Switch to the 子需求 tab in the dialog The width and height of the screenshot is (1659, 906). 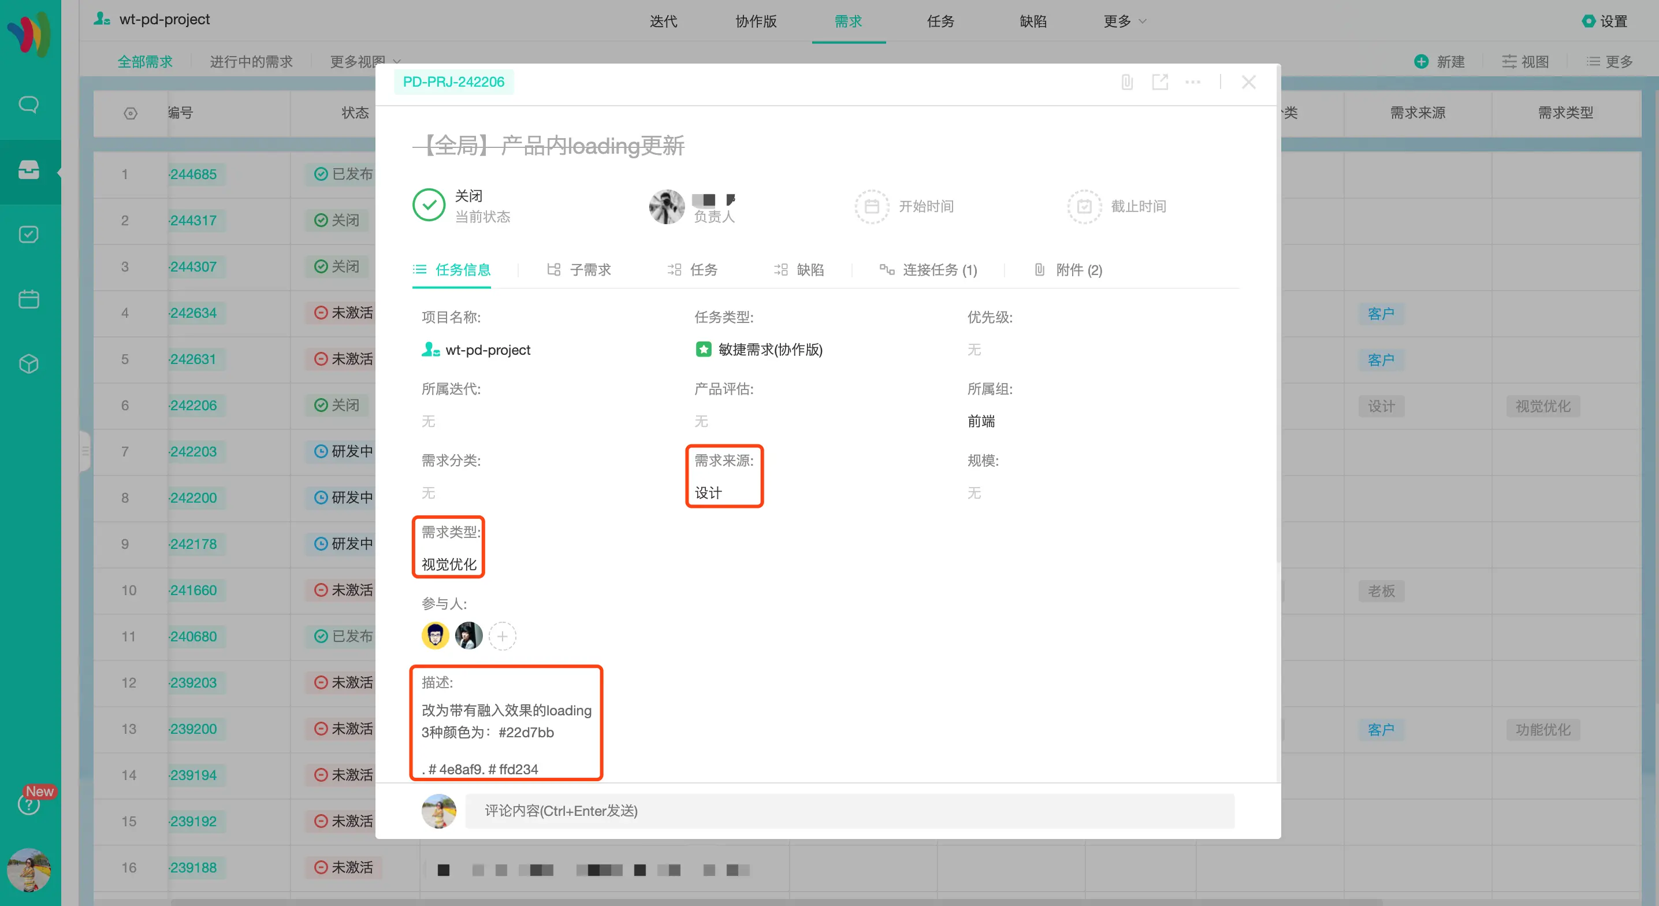tap(589, 270)
